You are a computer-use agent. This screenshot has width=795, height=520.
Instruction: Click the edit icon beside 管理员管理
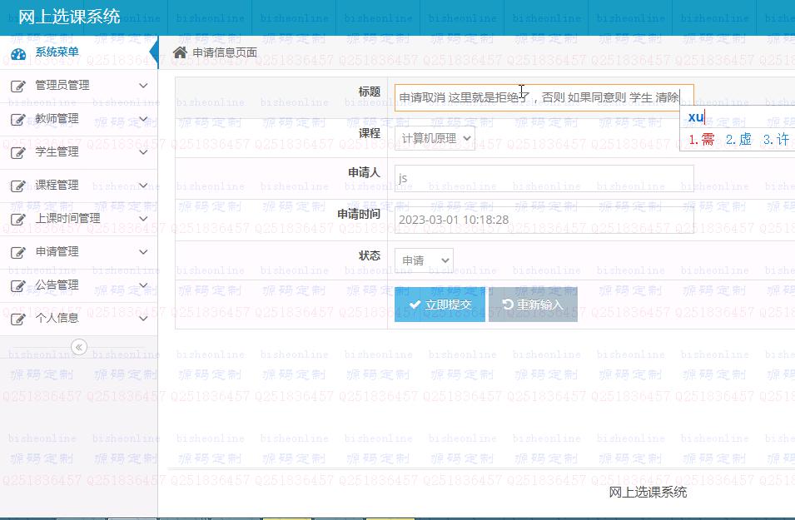pyautogui.click(x=17, y=87)
